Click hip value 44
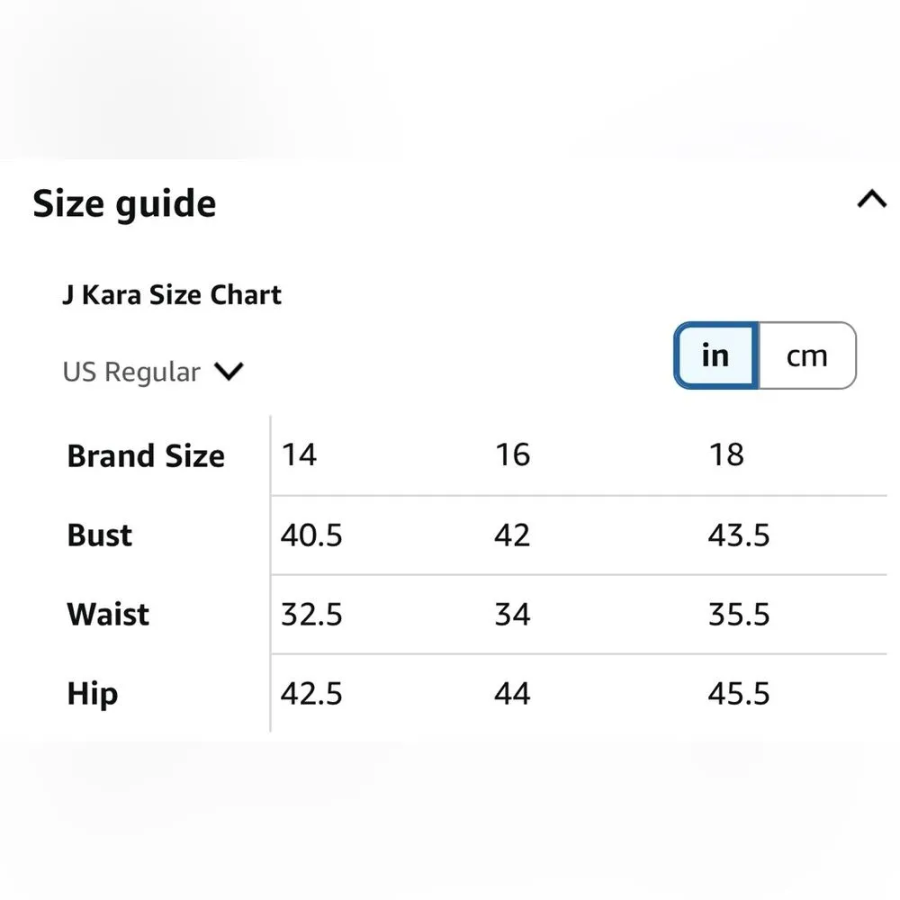 point(512,694)
